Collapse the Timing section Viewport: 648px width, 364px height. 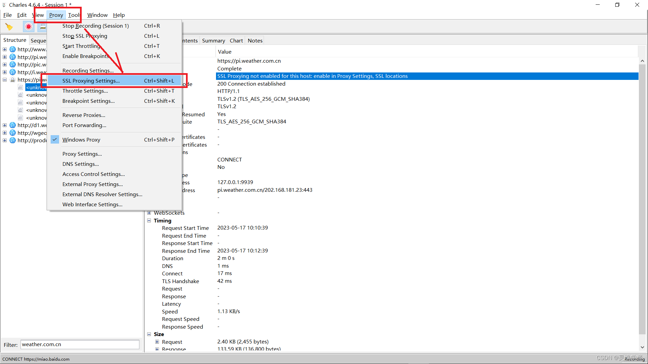[149, 221]
